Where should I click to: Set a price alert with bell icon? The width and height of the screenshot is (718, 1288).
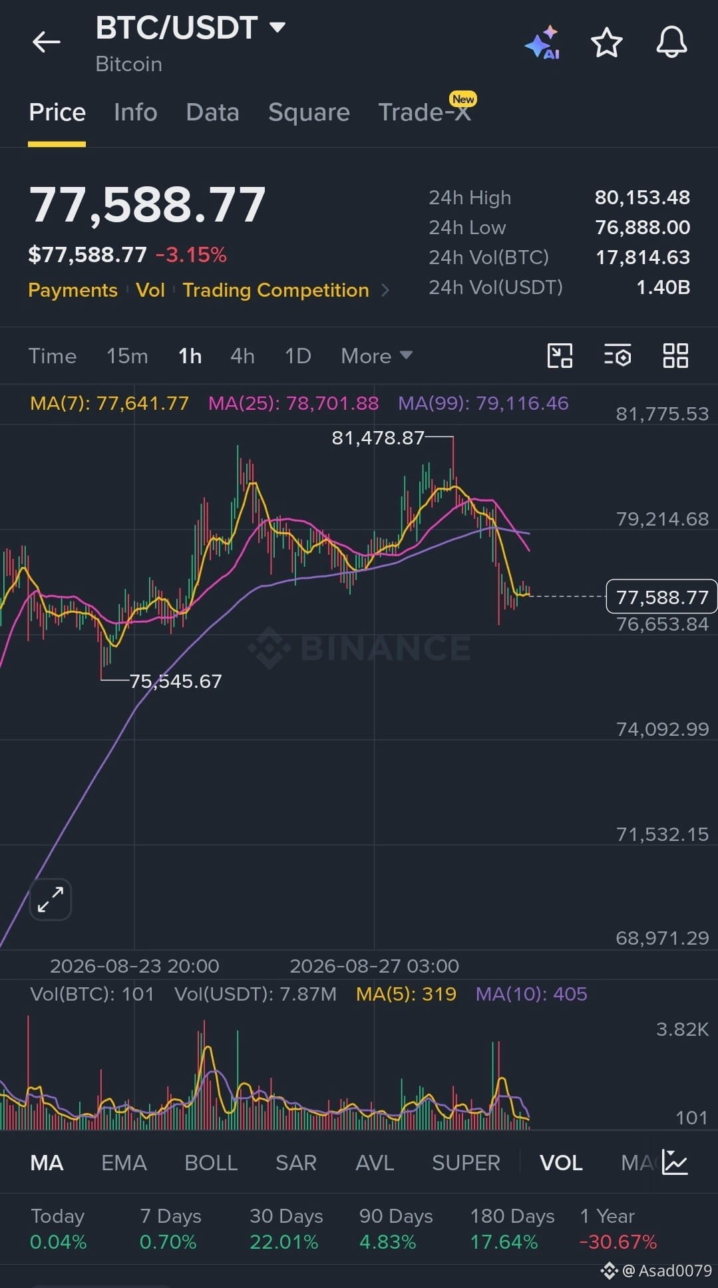(671, 42)
